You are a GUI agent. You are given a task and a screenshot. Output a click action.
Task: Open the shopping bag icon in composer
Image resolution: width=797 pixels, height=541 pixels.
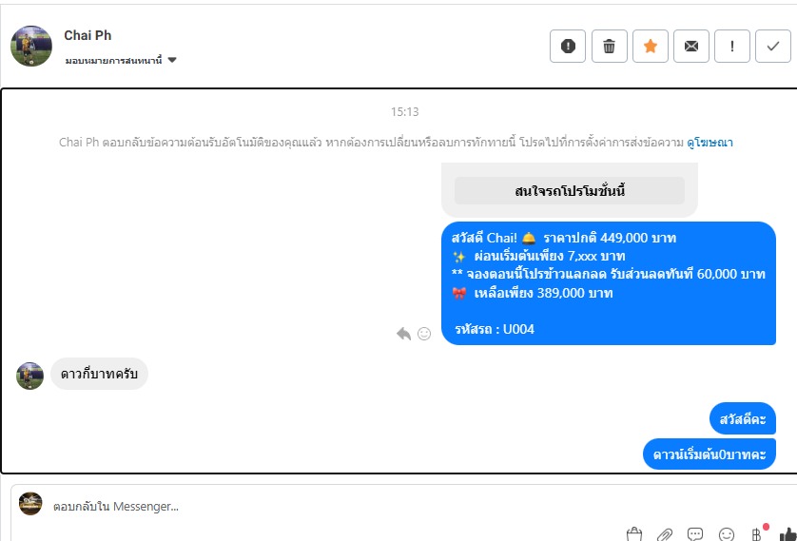[x=633, y=534]
